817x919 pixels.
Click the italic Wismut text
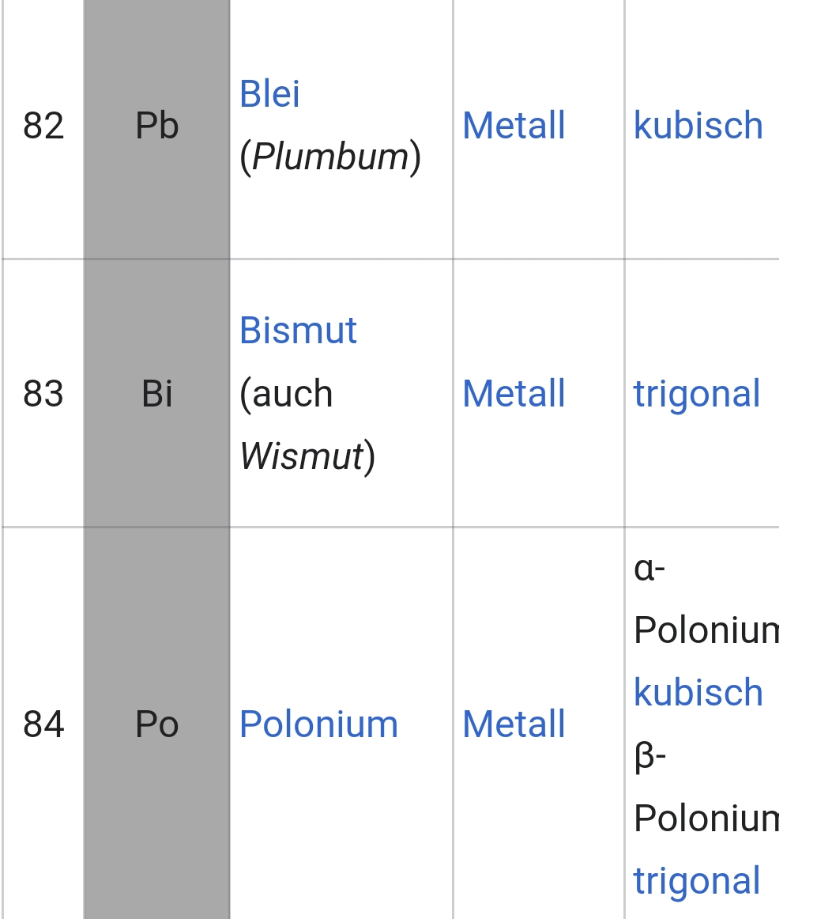pos(302,456)
